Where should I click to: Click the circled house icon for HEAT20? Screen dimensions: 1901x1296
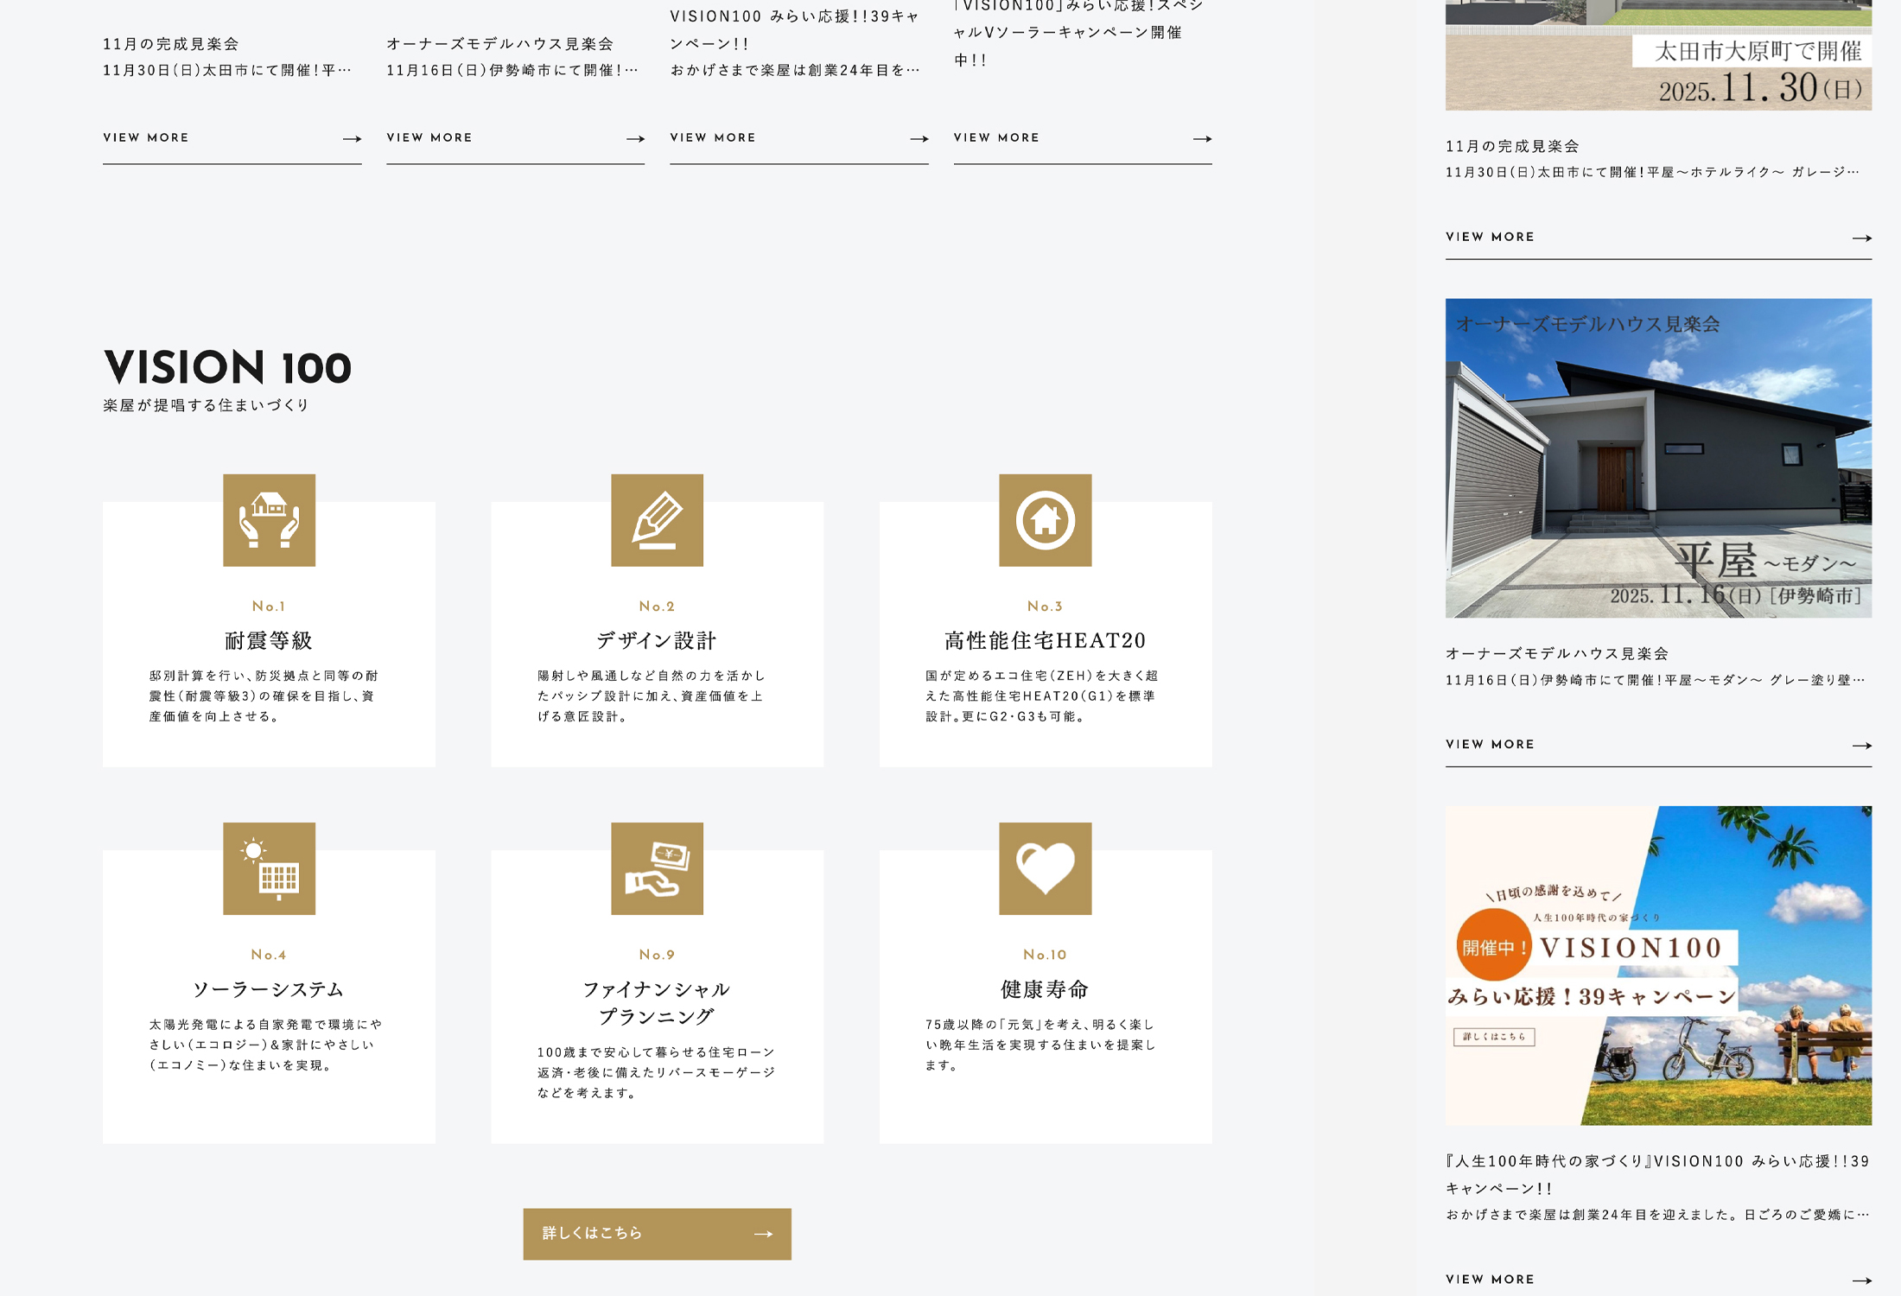coord(1045,520)
